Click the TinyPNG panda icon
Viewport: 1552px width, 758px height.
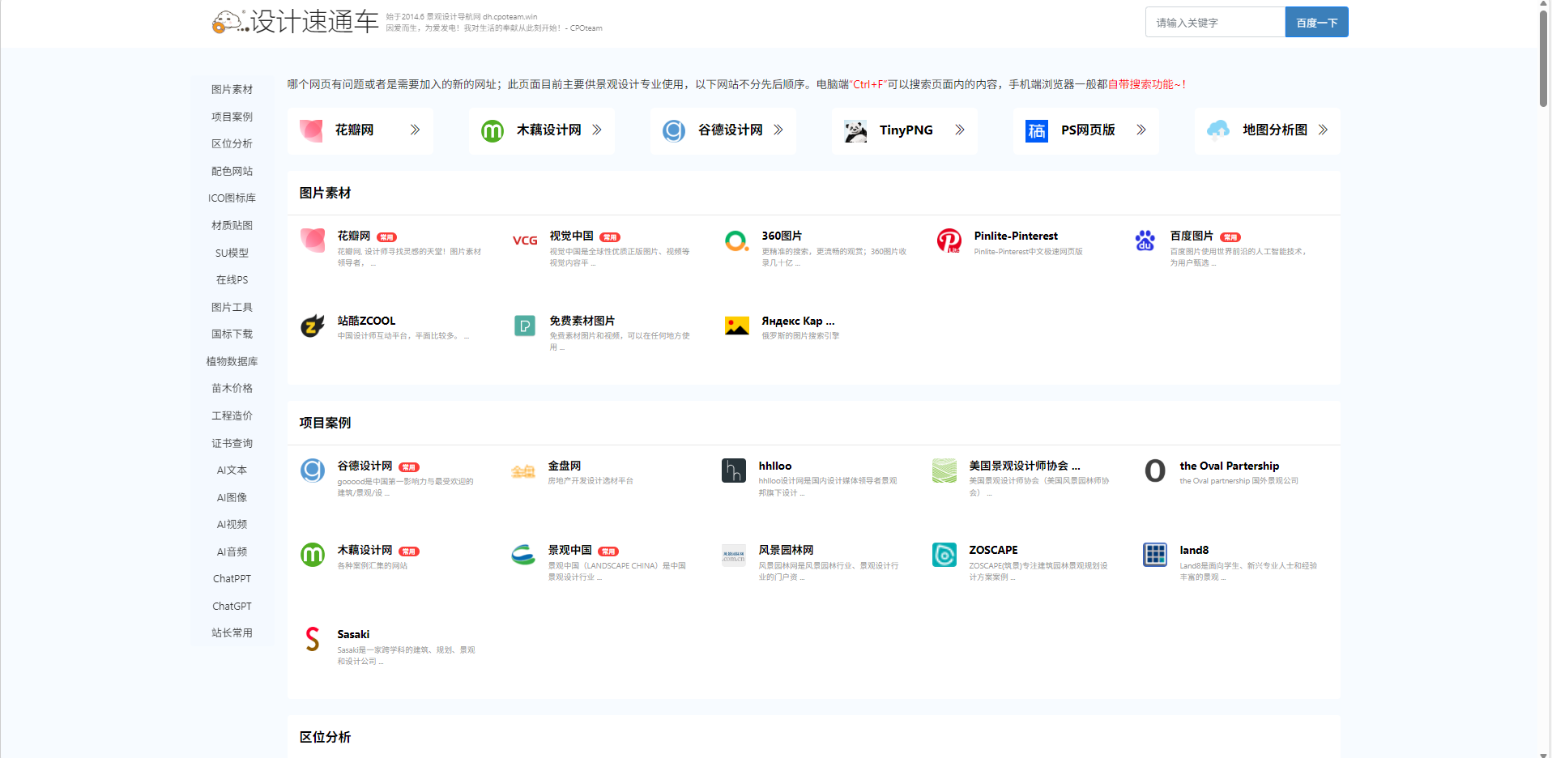(x=855, y=130)
